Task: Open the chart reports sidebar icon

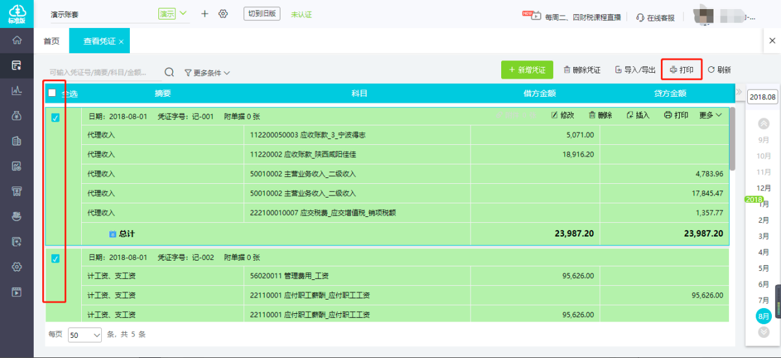Action: (x=17, y=90)
